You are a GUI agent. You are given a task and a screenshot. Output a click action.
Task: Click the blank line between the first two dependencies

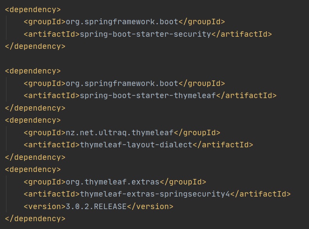point(117,59)
